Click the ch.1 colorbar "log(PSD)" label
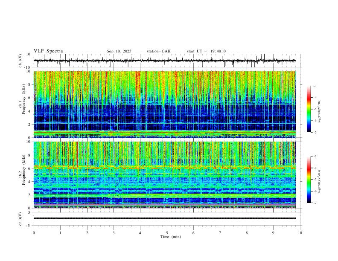Image resolution: width=338 pixels, height=261 pixels. 319,111
